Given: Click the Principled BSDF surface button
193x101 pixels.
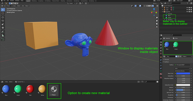Looking at the screenshot, I should pyautogui.click(x=182, y=65).
